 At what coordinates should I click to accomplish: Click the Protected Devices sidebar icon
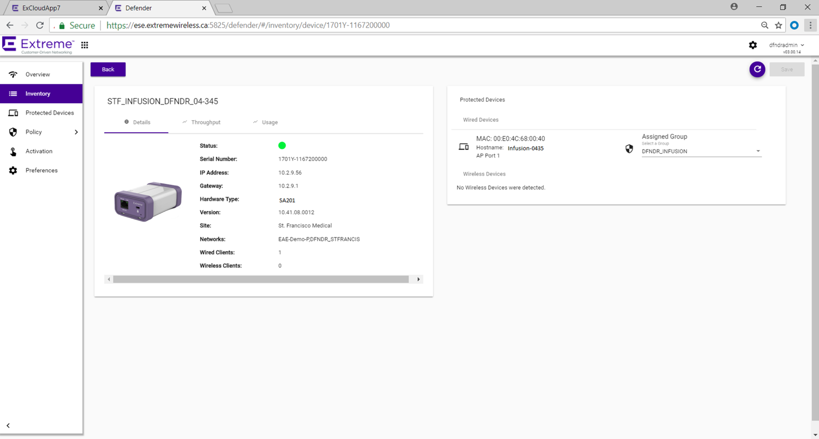click(13, 113)
